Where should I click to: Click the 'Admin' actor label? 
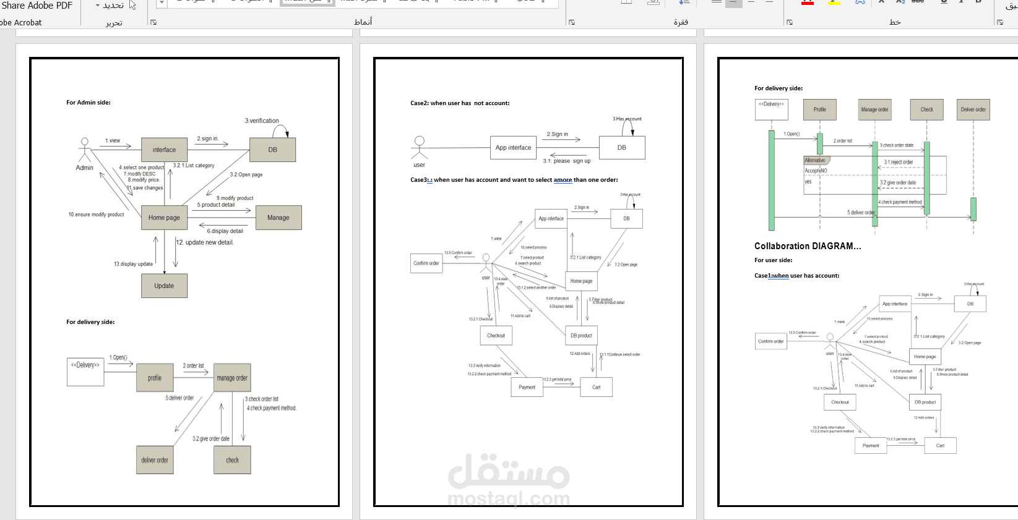[85, 168]
